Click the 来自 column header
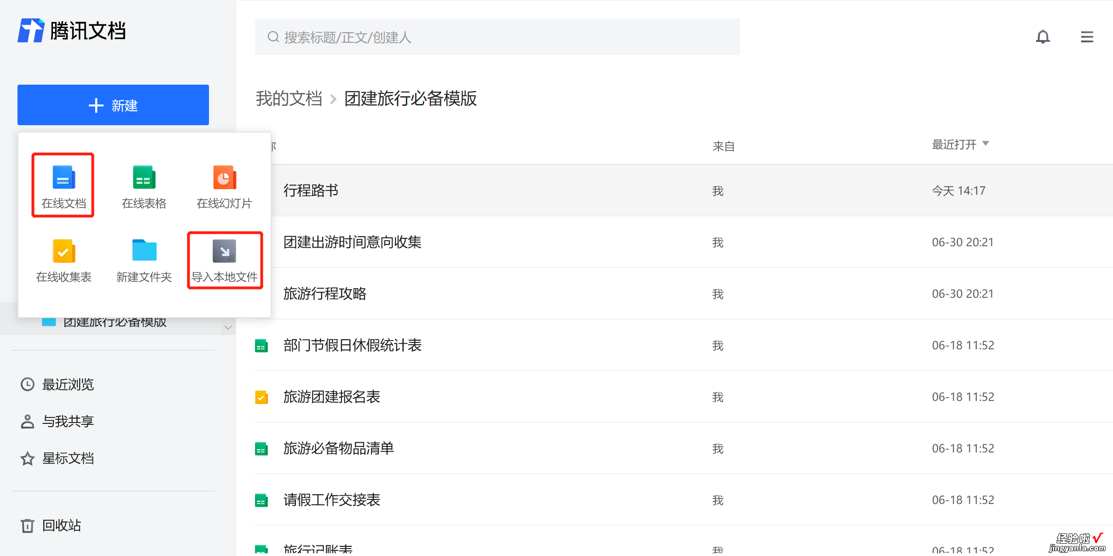 pos(723,146)
